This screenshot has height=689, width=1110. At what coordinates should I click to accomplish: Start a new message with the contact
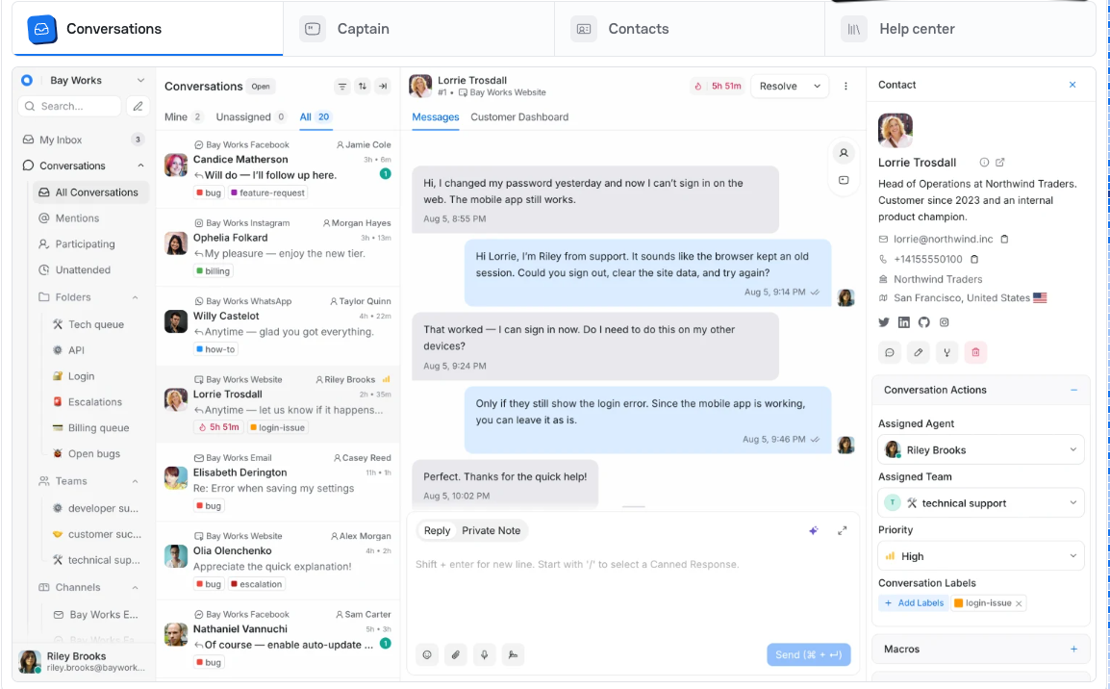point(890,352)
